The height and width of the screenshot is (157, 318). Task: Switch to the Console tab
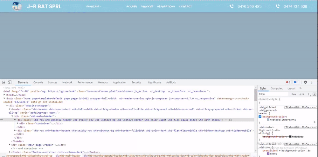pos(38,82)
